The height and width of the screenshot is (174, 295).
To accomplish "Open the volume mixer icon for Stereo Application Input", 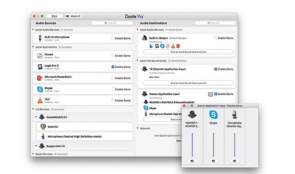I will tap(211, 94).
